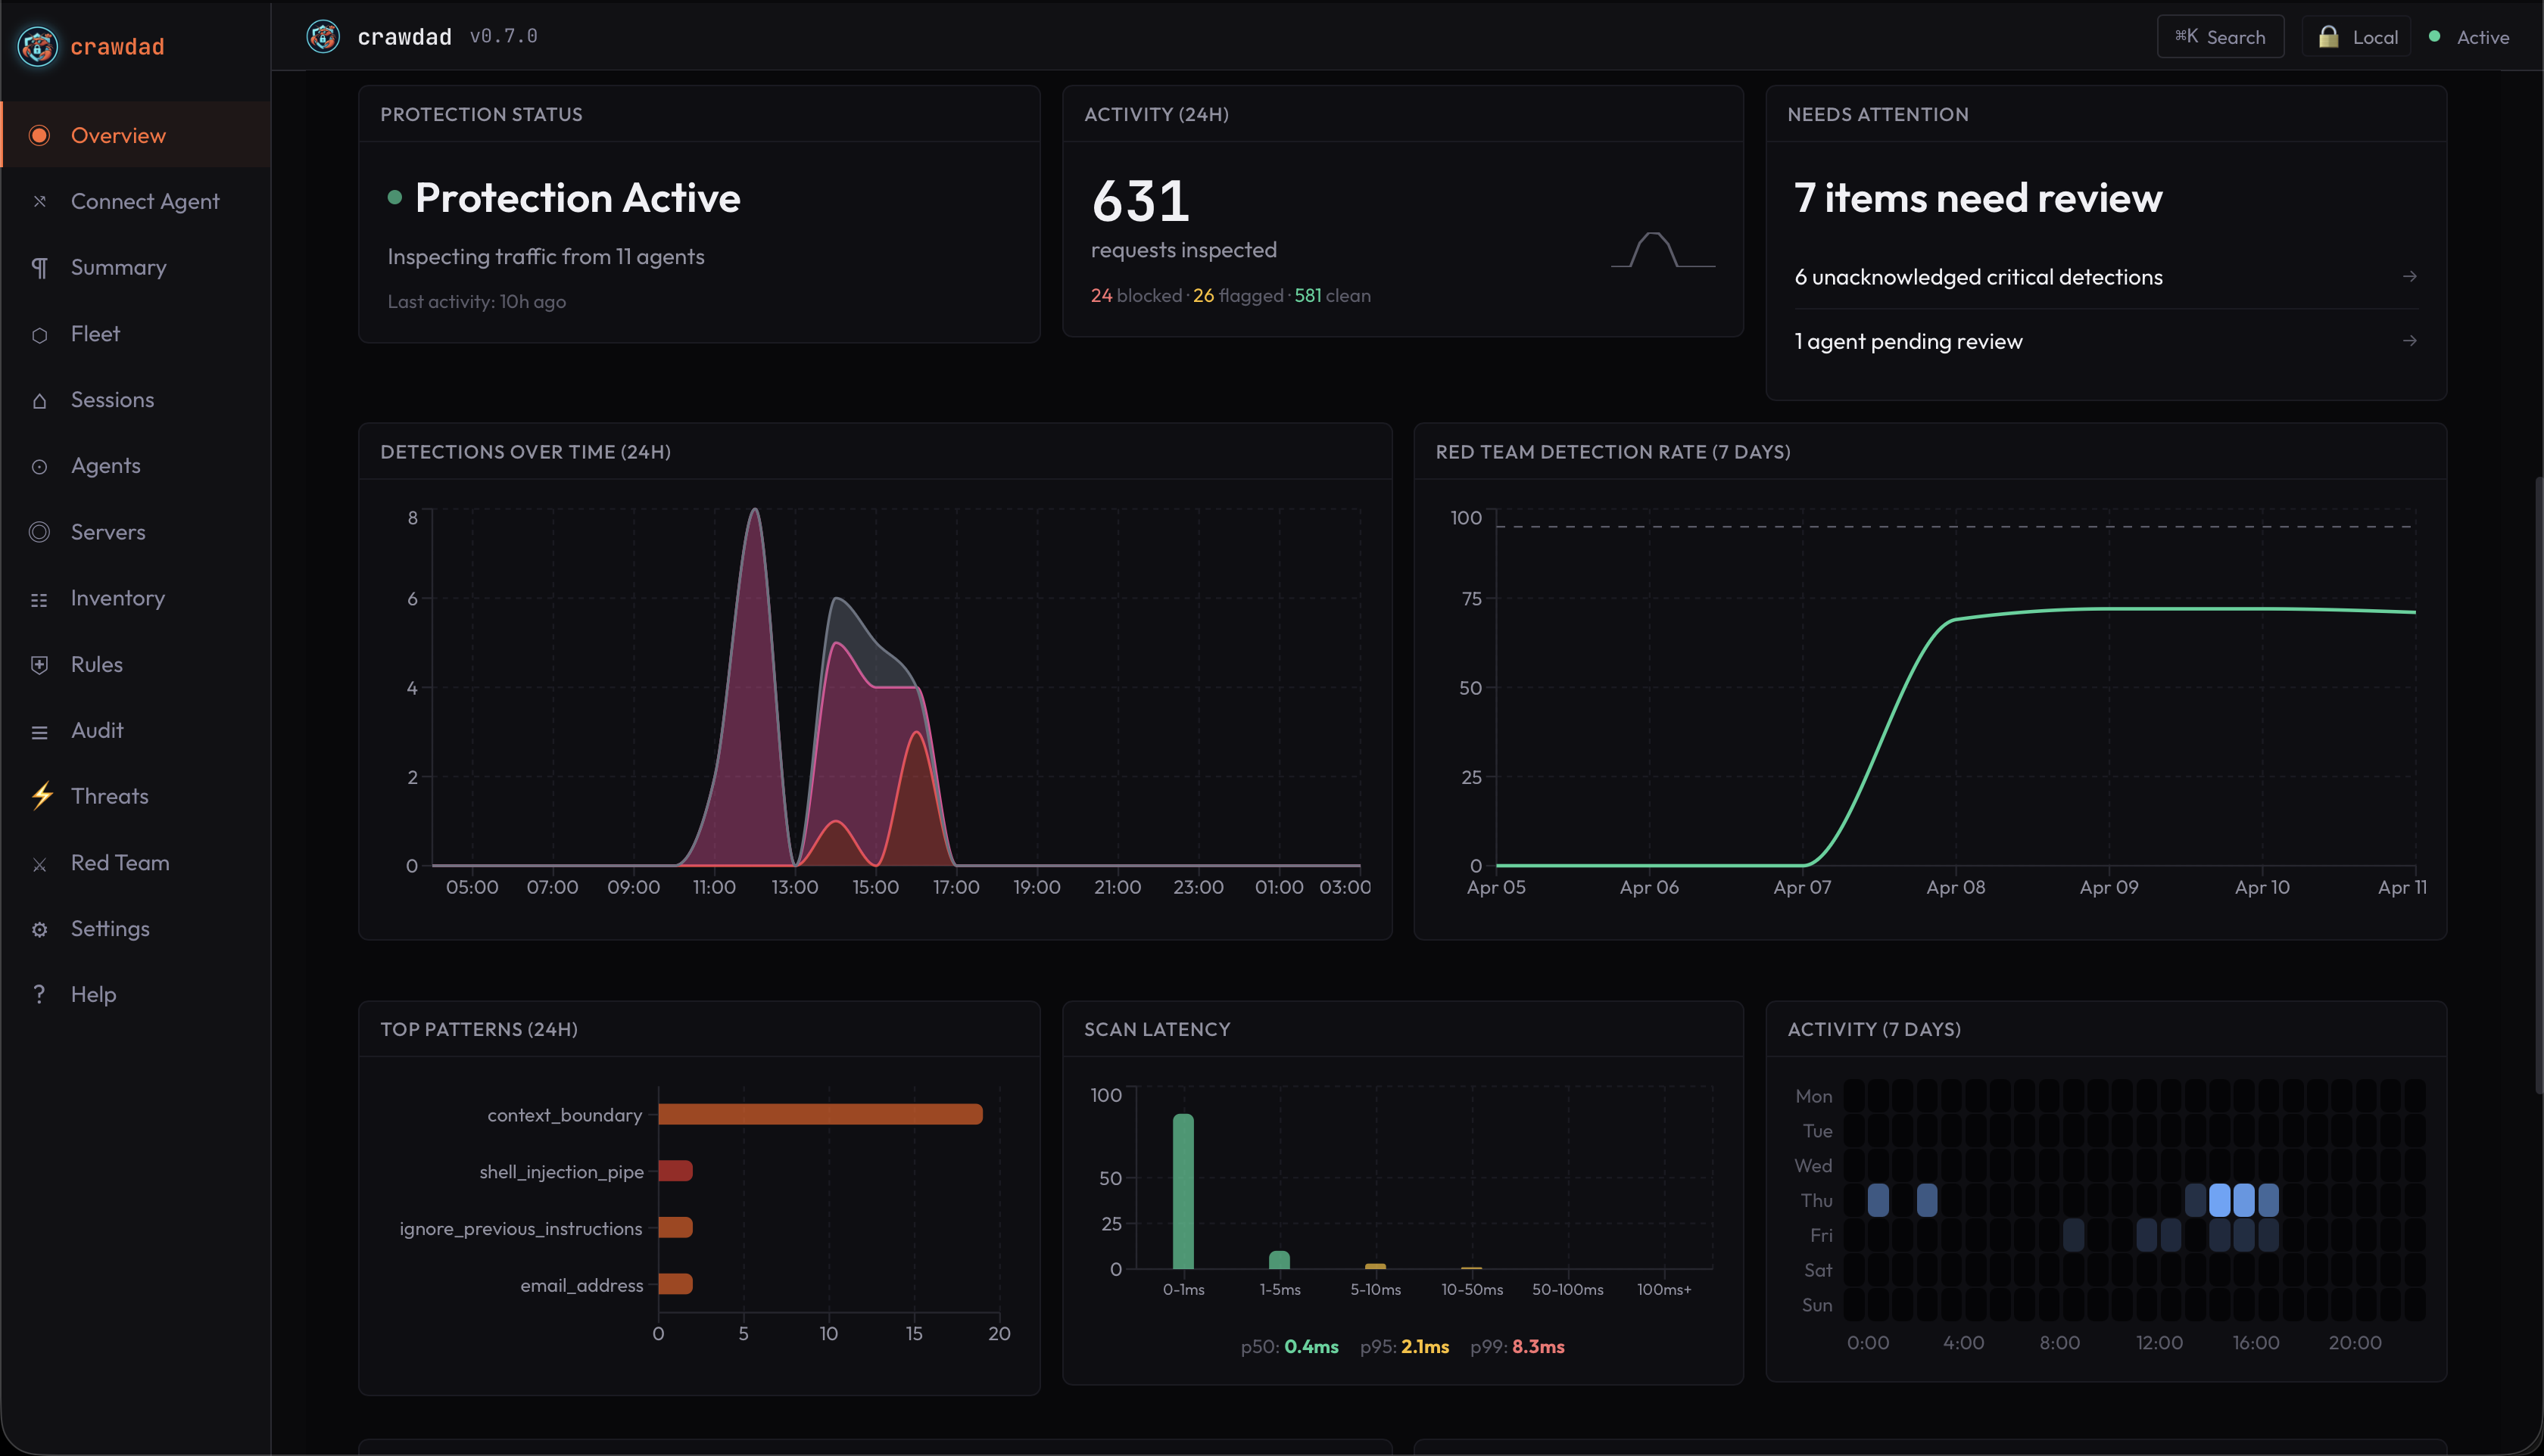Screen dimensions: 2544x1456
Task: Click the green Active status dot
Action: point(2434,36)
